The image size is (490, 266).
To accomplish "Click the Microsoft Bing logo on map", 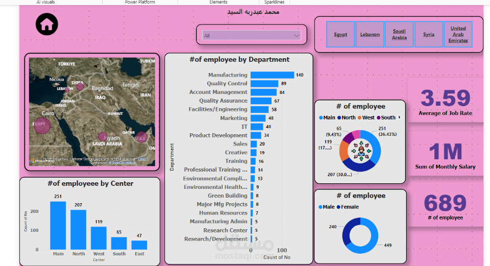I will [x=42, y=161].
